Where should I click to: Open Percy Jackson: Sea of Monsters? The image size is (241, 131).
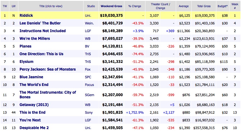click(47, 69)
